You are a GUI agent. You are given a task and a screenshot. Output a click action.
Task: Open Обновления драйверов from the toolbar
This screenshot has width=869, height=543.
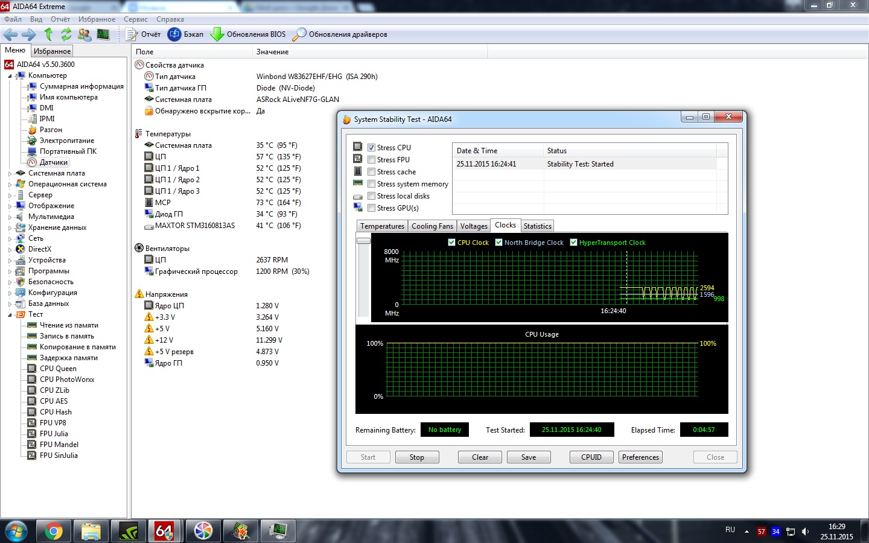[340, 34]
